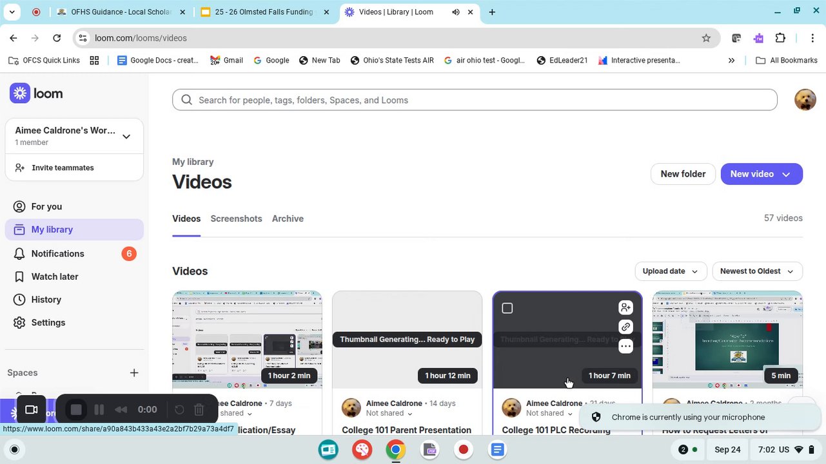The width and height of the screenshot is (826, 464).
Task: Open My library in sidebar
Action: pos(74,229)
